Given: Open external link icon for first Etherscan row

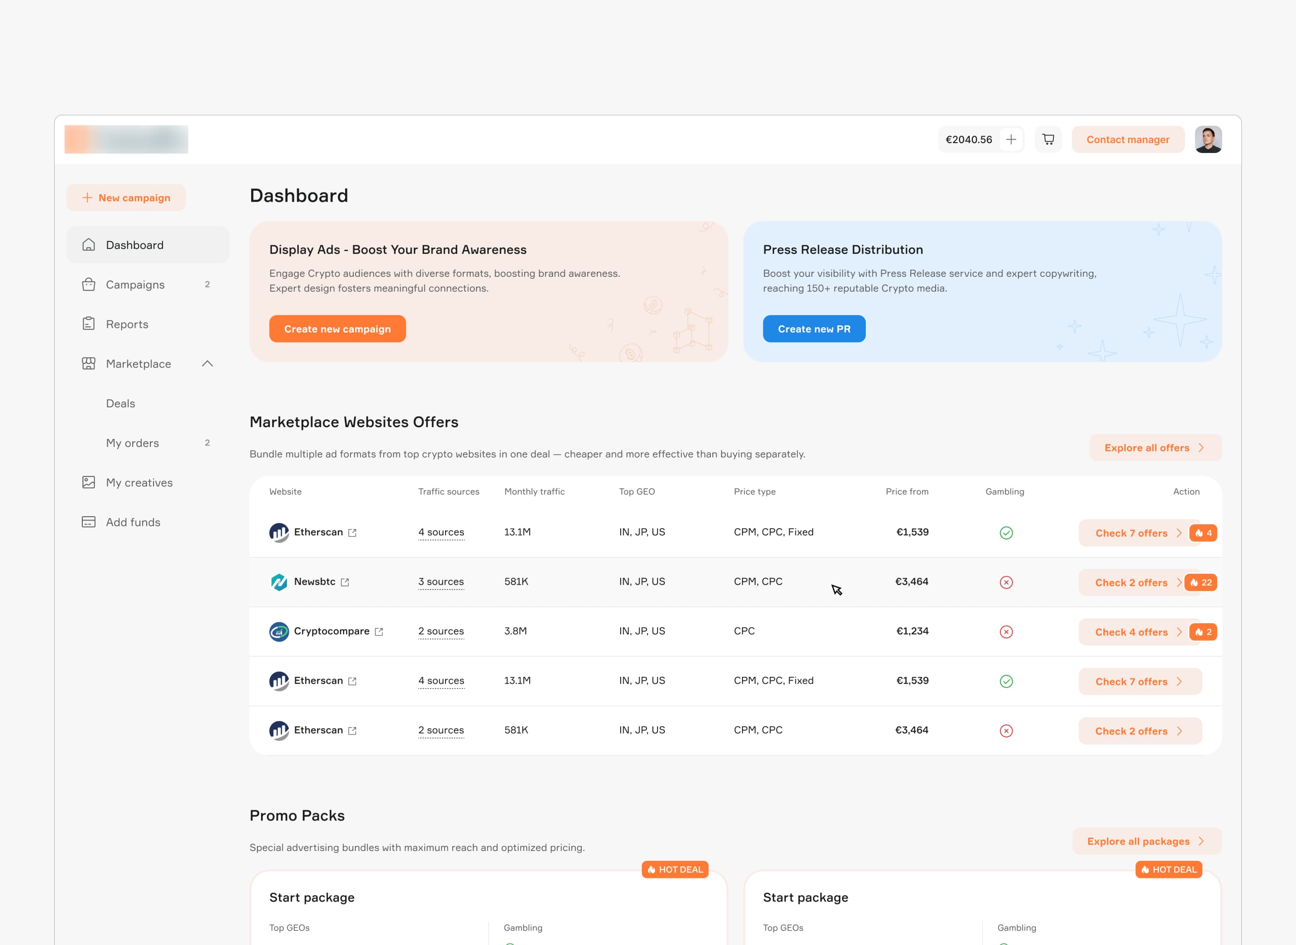Looking at the screenshot, I should (x=352, y=532).
